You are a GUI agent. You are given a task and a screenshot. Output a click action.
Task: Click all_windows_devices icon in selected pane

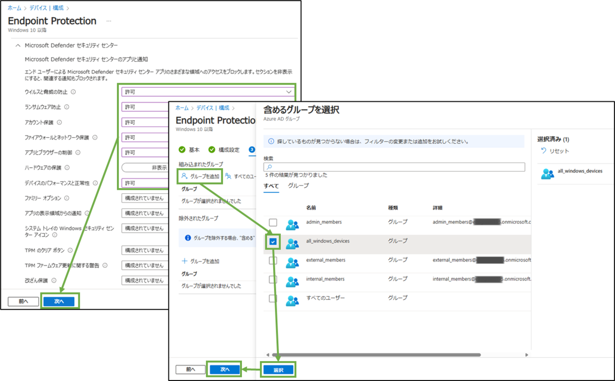tap(548, 174)
